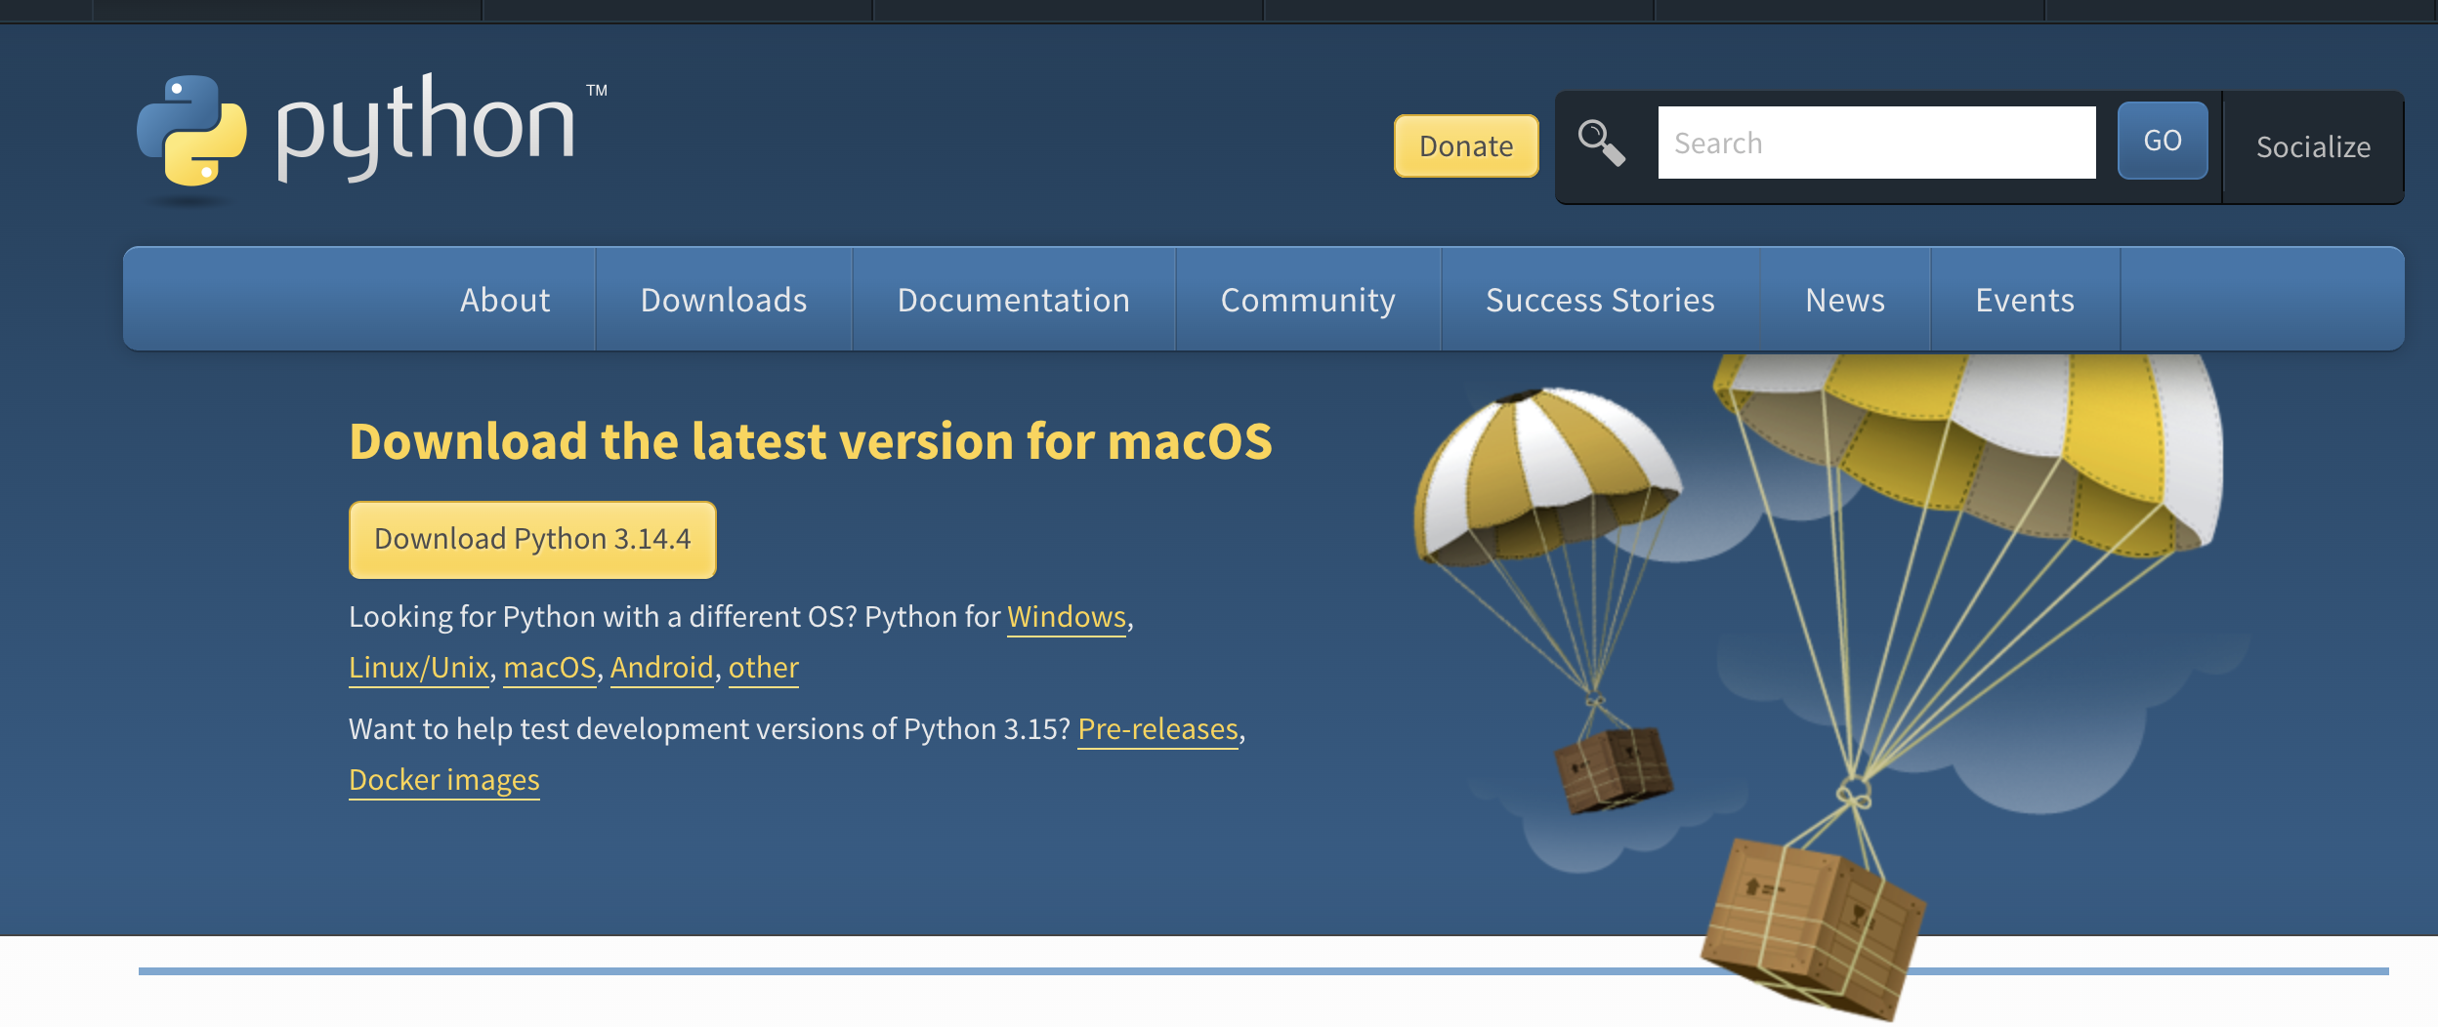Open the Documentation menu
2438x1027 pixels.
pos(1014,300)
